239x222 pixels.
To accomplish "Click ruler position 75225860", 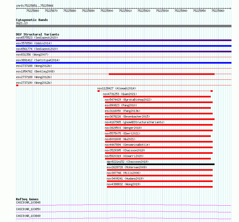I will pos(32,11).
